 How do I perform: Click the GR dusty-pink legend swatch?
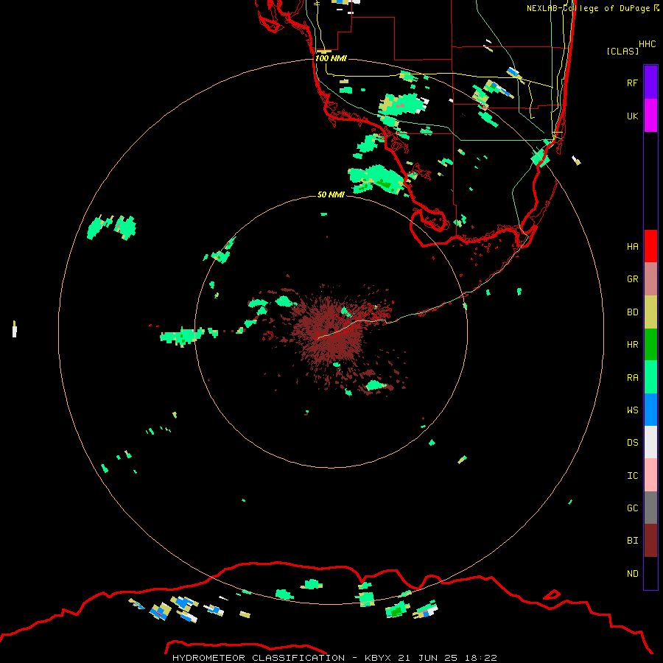[x=650, y=279]
